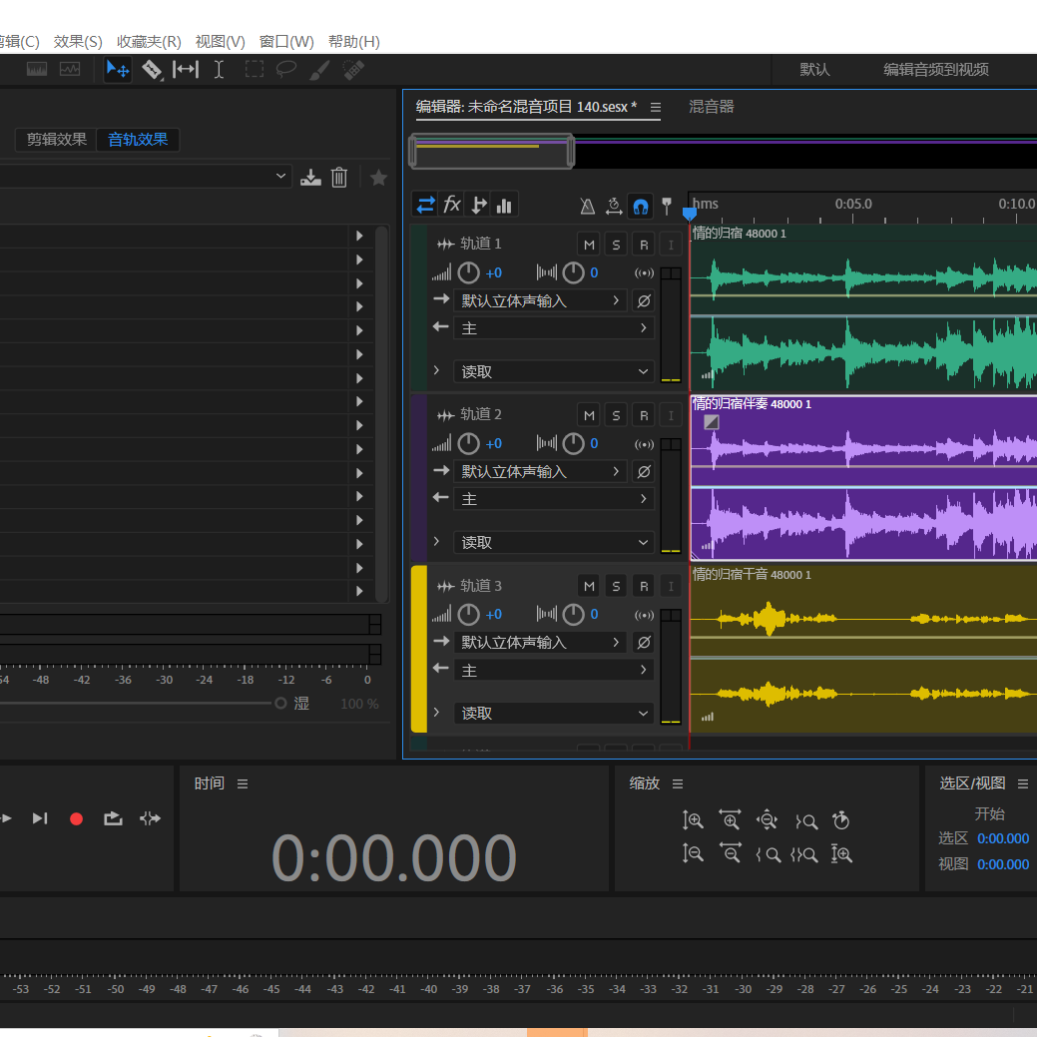Zoom in amplitude icon in Zoom panel
The height and width of the screenshot is (1037, 1037).
coord(693,820)
